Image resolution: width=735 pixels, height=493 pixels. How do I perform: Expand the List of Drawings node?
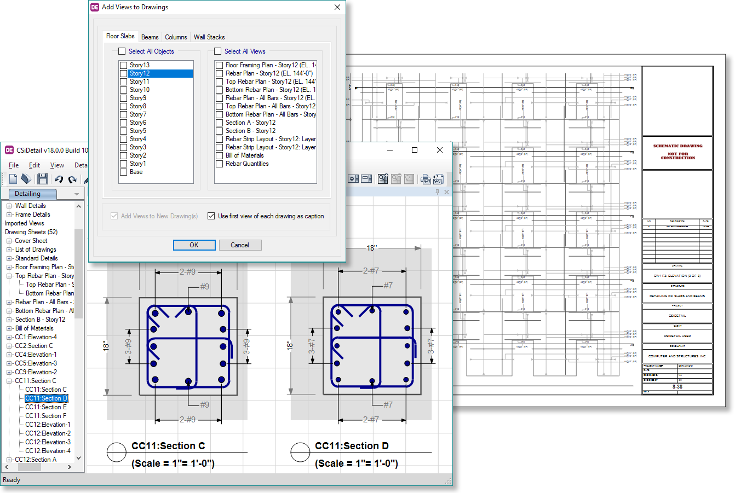click(9, 250)
